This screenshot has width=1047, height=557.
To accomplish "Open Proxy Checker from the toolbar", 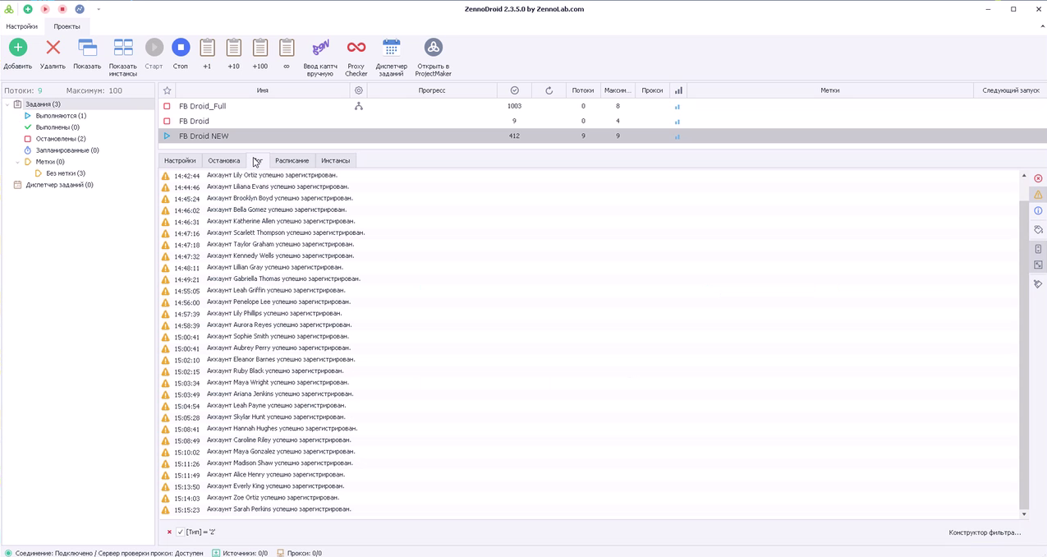I will (x=356, y=48).
